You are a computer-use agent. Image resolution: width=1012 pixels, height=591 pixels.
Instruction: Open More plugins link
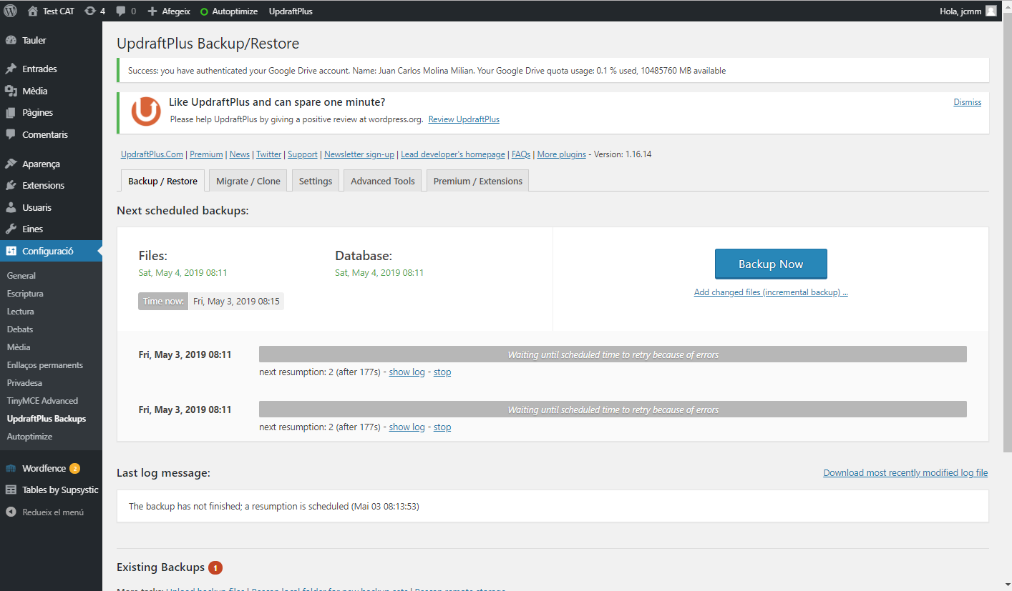coord(562,154)
